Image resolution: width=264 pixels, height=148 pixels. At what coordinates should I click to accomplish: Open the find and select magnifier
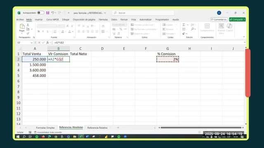coord(193,29)
